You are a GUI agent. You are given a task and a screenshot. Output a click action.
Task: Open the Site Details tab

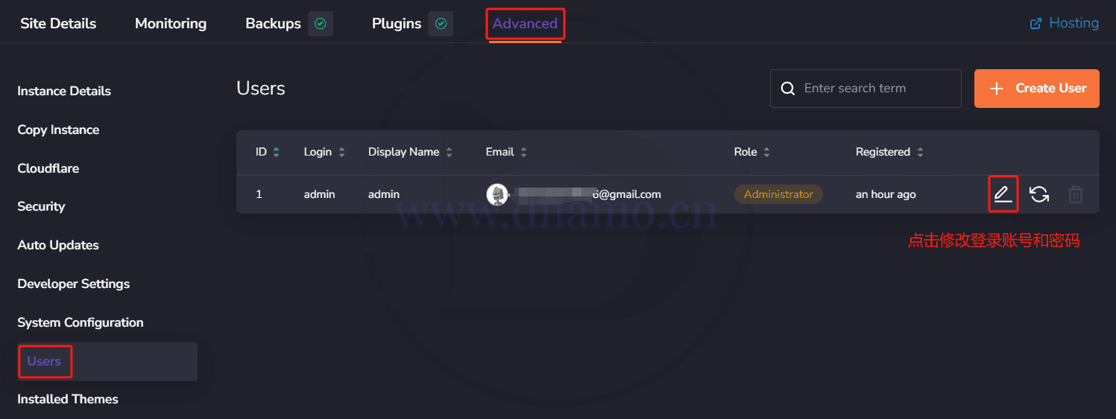tap(58, 24)
